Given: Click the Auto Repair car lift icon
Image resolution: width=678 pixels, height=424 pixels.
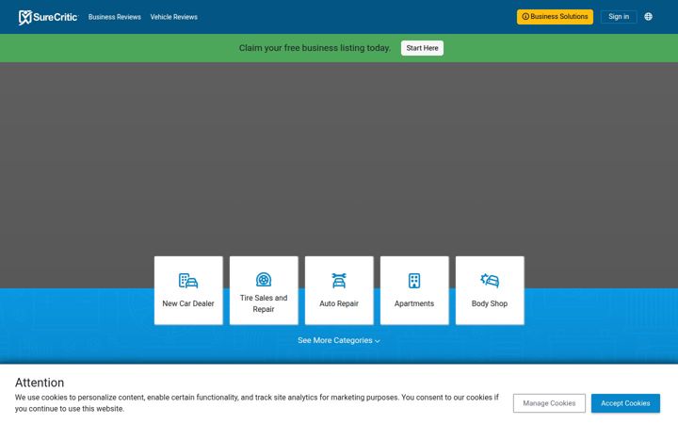Looking at the screenshot, I should pyautogui.click(x=339, y=281).
